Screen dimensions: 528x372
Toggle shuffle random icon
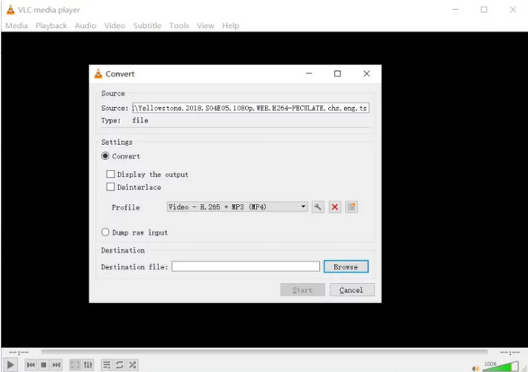coord(132,364)
